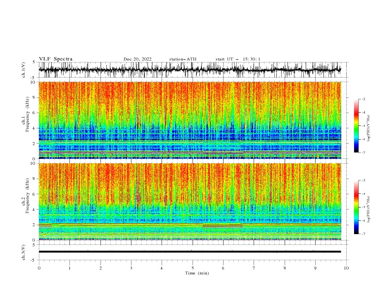The image size is (390, 301).
Task: Click the 'ch.3(V)' waveform axis label
Action: coord(24,252)
